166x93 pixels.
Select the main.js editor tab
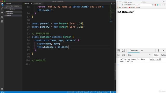tap(27, 4)
